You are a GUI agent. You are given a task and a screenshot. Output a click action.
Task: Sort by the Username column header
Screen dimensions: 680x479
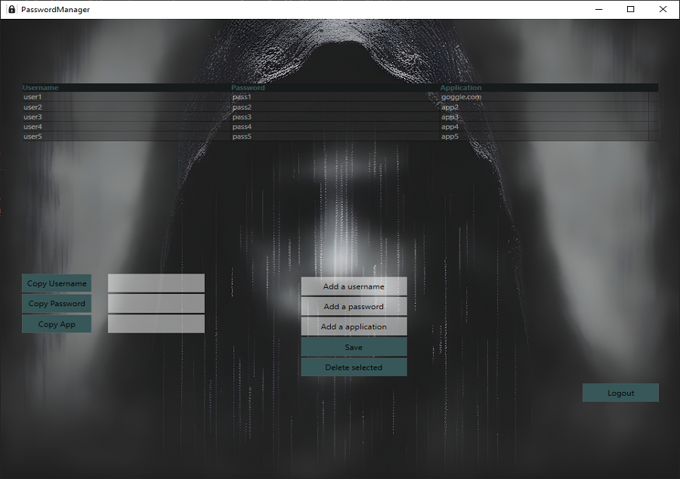click(x=41, y=88)
